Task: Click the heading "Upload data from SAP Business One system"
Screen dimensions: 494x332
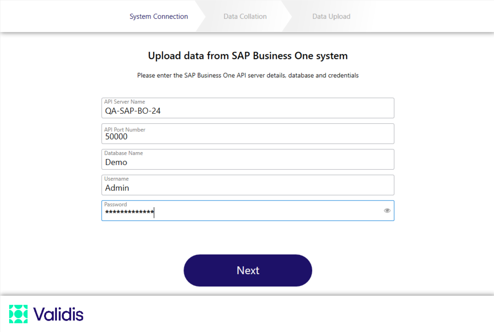Action: (248, 56)
